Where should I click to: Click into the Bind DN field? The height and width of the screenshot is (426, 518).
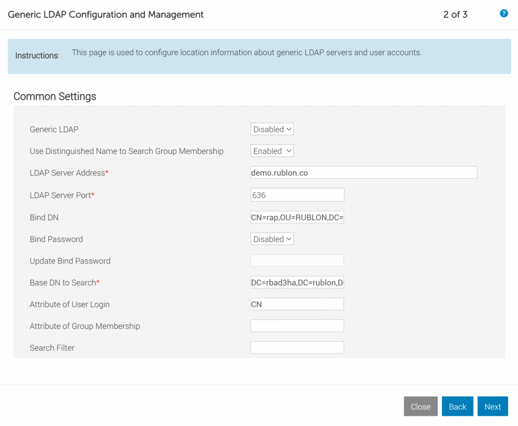coord(297,217)
